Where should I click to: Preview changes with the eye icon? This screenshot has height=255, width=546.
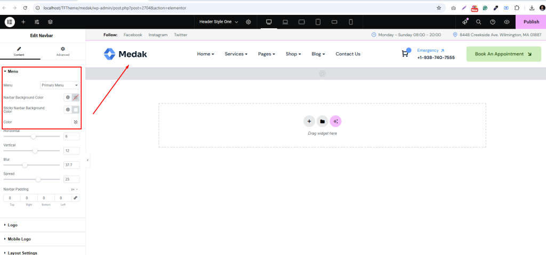[507, 22]
